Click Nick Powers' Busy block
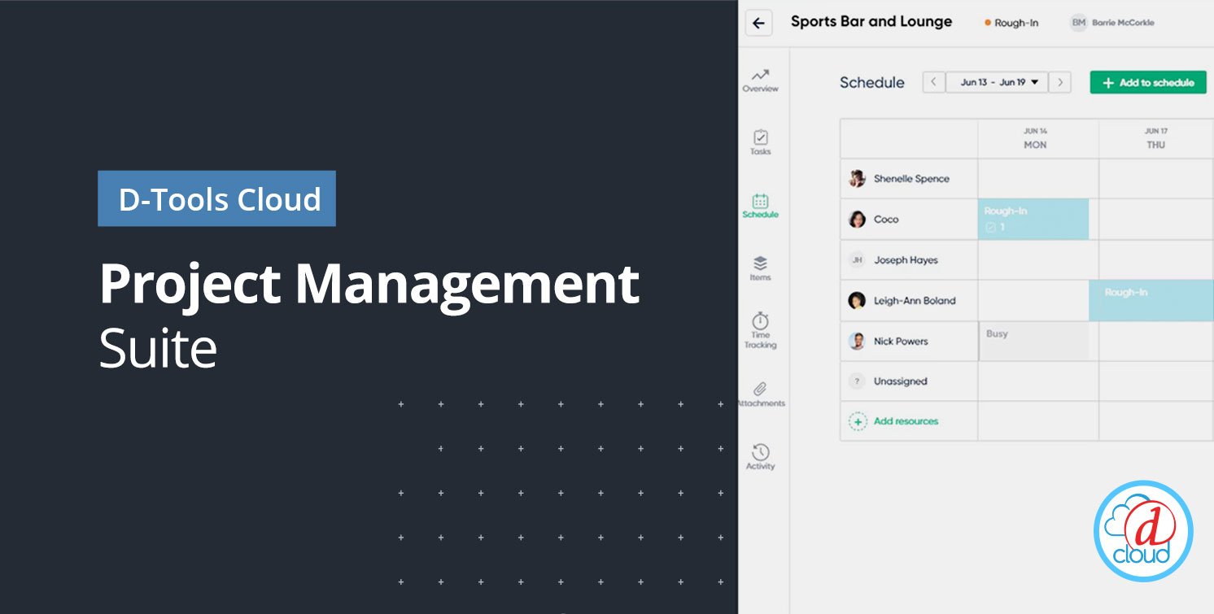The image size is (1214, 614). (x=1033, y=341)
